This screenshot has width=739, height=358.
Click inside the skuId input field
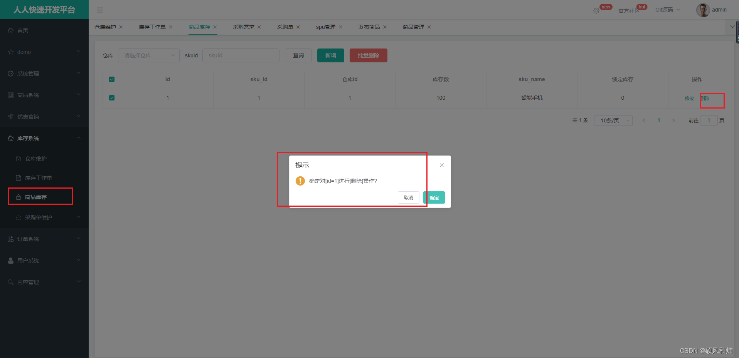(x=241, y=55)
